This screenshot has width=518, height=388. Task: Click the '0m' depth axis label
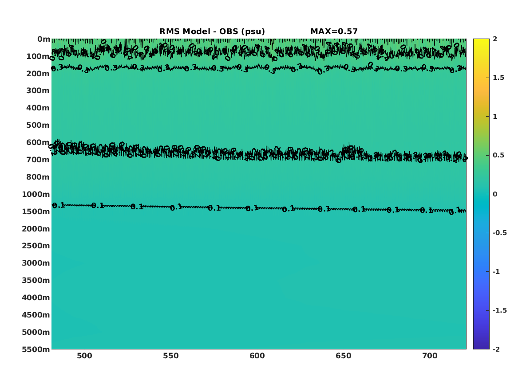click(x=43, y=39)
